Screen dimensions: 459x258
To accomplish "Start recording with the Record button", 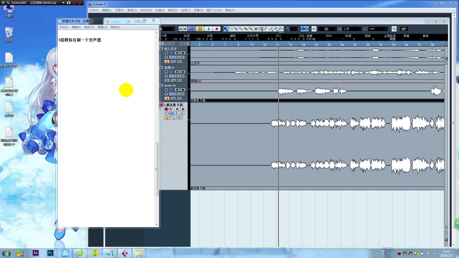I will [217, 29].
